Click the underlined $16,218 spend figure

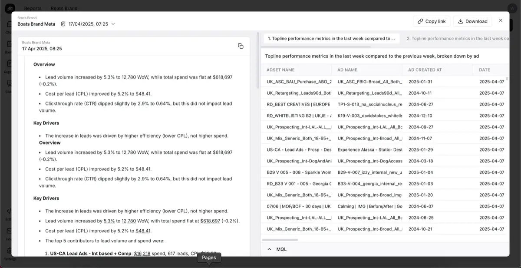[142, 253]
